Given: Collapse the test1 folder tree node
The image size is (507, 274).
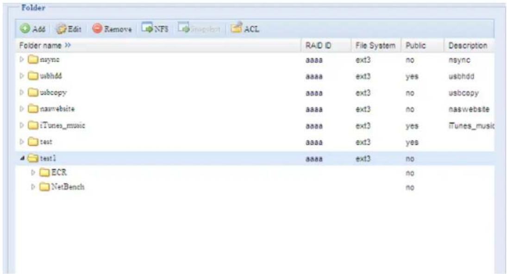Looking at the screenshot, I should pos(22,158).
